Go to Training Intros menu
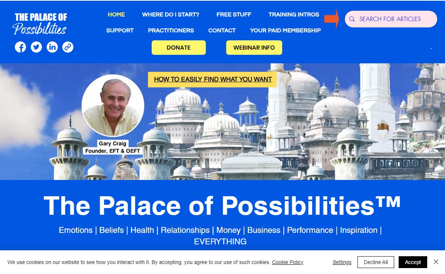 pos(294,14)
